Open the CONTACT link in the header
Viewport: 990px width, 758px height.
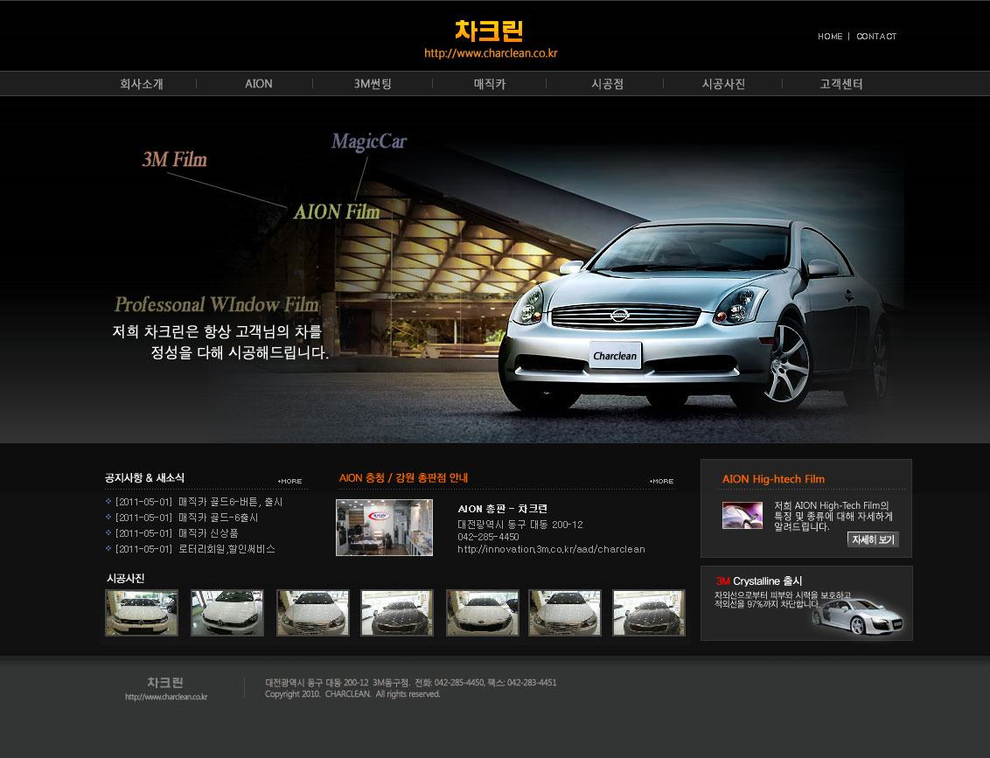(x=876, y=37)
